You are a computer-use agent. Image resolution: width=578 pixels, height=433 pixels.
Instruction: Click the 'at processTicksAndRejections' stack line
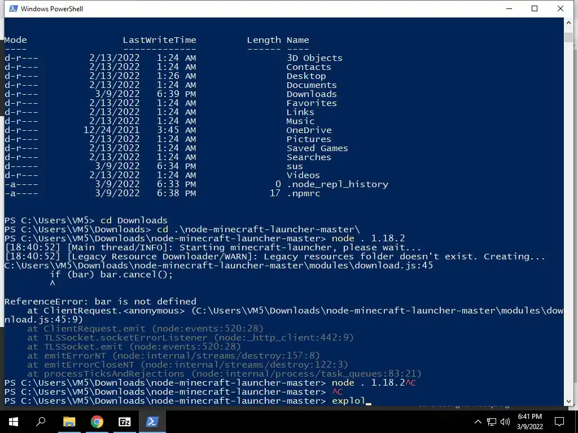pyautogui.click(x=224, y=374)
